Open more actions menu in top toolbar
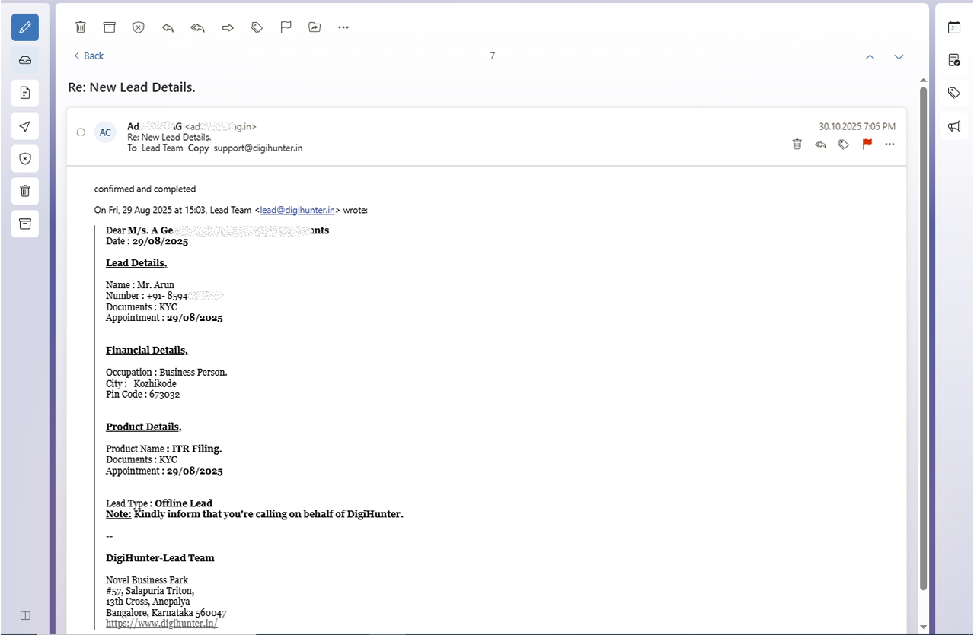 [343, 27]
